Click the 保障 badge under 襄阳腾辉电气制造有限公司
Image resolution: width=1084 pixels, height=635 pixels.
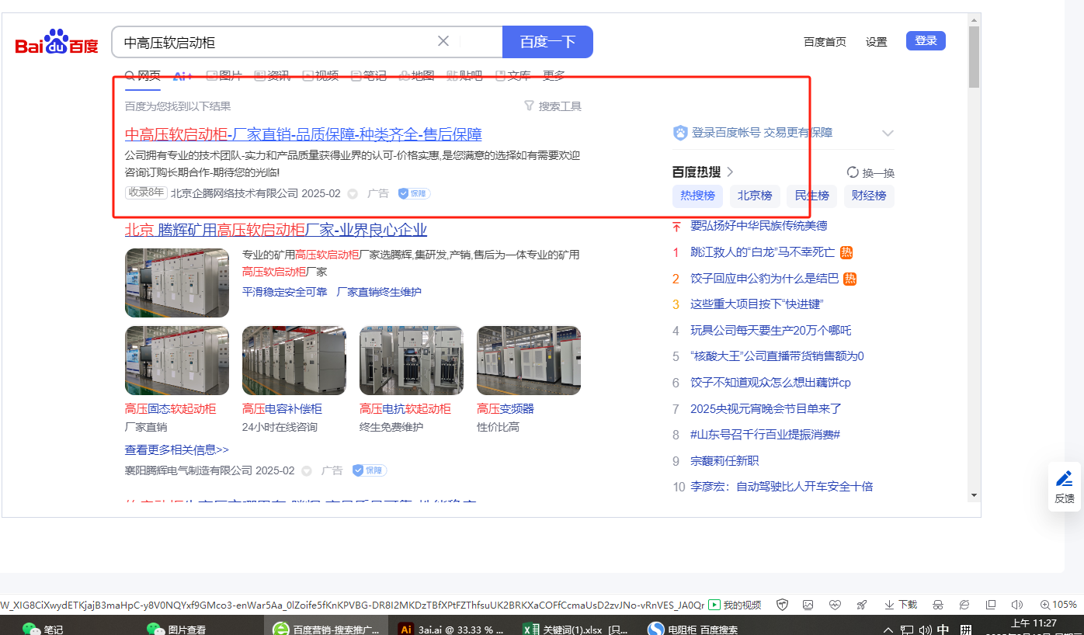click(x=370, y=470)
